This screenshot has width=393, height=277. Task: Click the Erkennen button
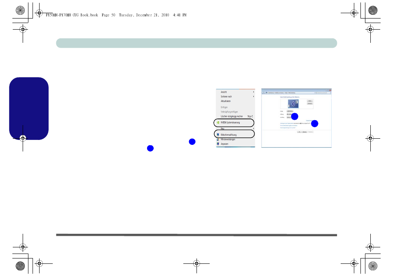tap(310, 101)
